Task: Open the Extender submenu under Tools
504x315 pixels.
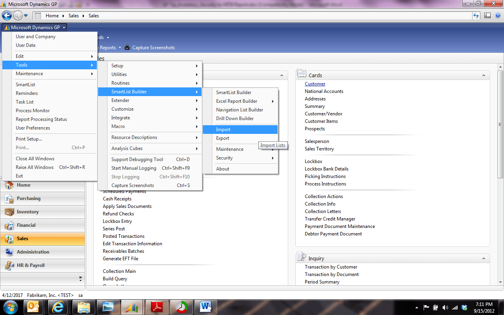Action: click(x=150, y=100)
